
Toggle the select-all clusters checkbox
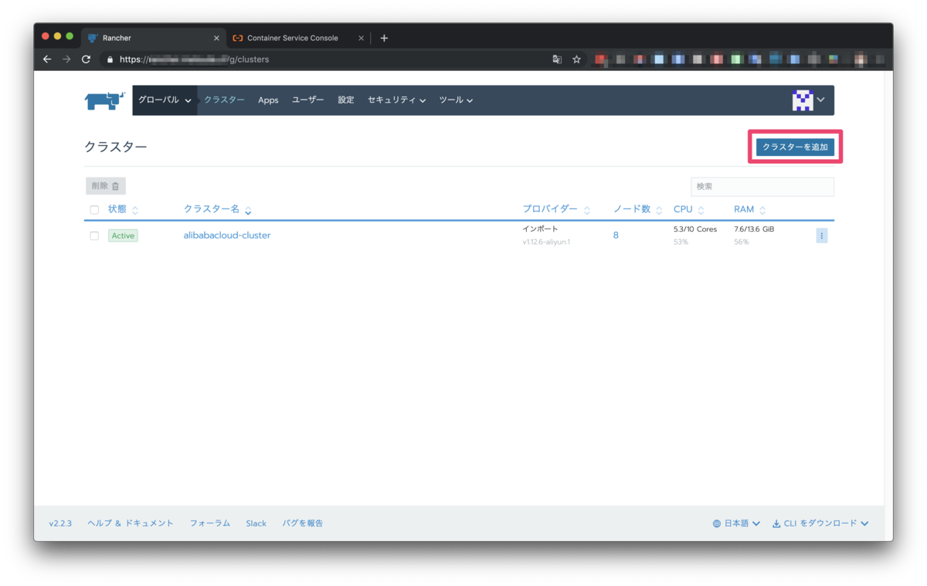pos(94,210)
